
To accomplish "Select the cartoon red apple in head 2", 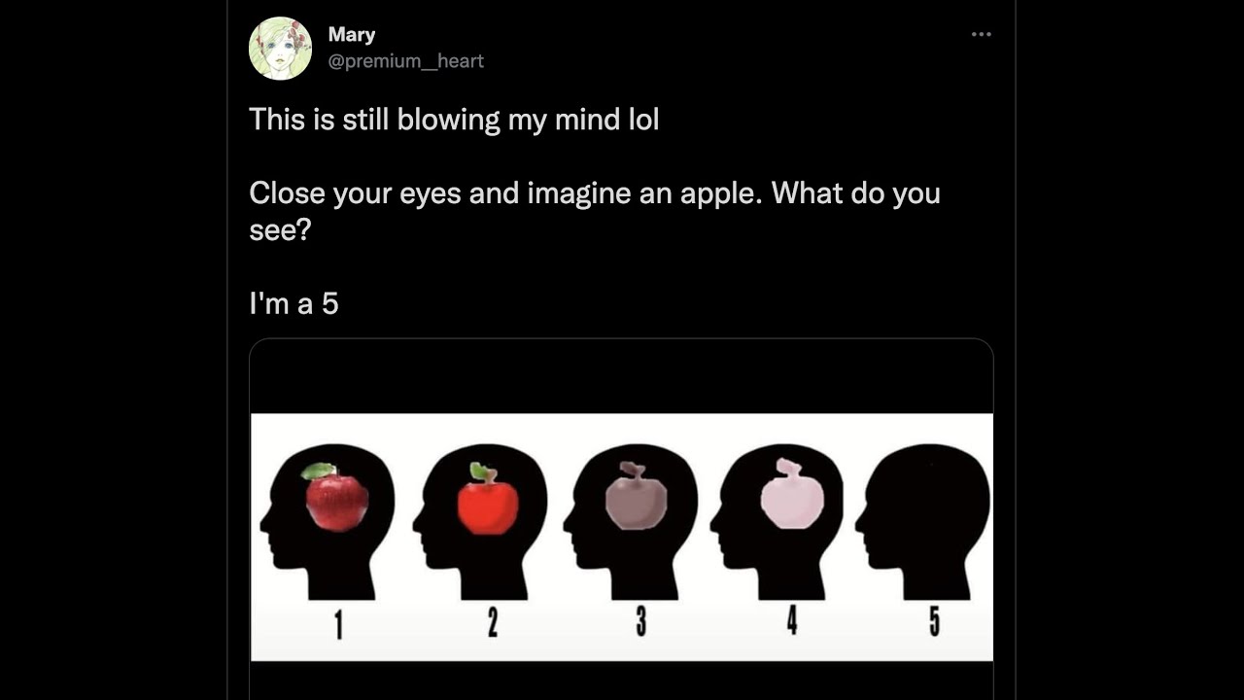I will (487, 506).
